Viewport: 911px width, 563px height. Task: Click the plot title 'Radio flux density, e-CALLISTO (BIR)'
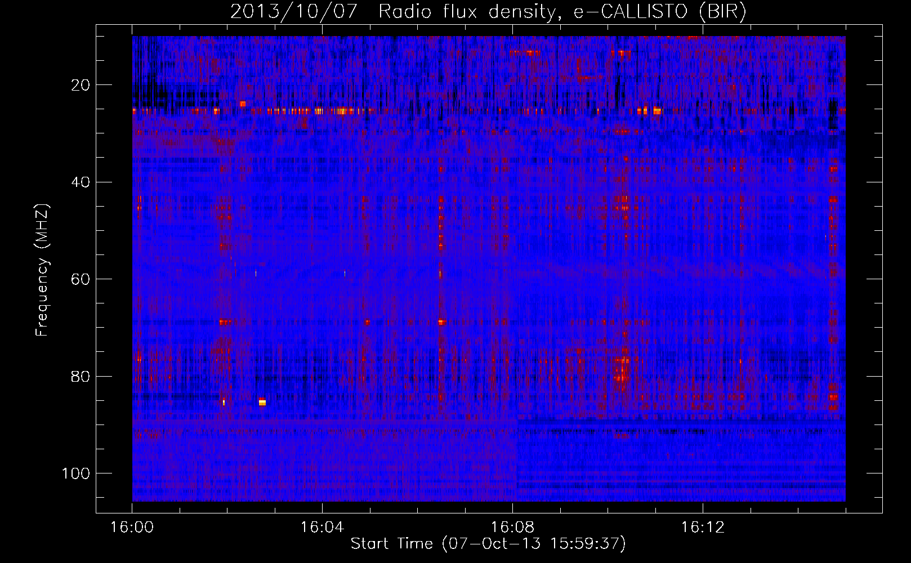click(x=562, y=12)
